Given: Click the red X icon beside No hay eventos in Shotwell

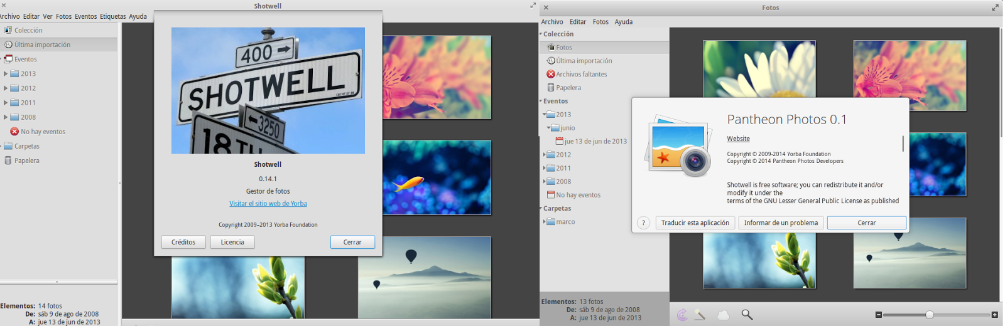Looking at the screenshot, I should coord(14,132).
